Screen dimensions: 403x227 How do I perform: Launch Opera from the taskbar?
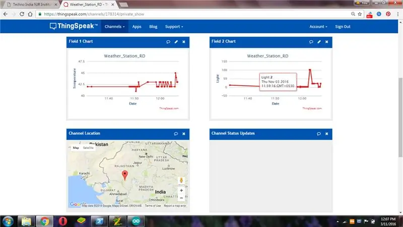pyautogui.click(x=62, y=221)
